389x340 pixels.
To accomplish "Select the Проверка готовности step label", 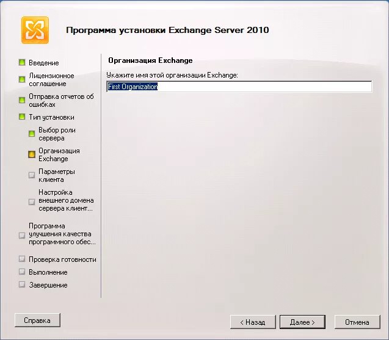I will click(62, 259).
